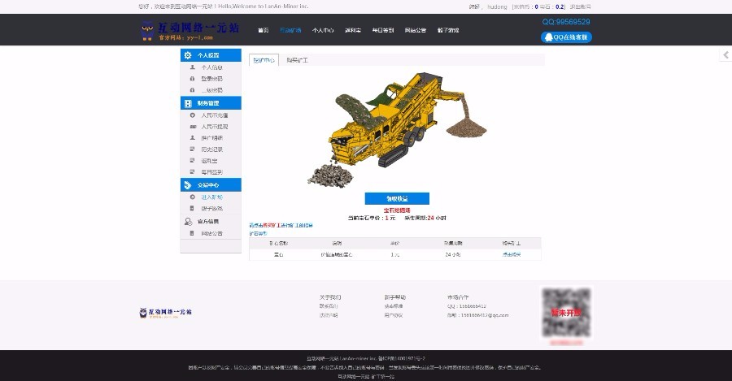Image resolution: width=732 pixels, height=381 pixels.
Task: Click the 退出账号 logout link
Action: (x=580, y=7)
